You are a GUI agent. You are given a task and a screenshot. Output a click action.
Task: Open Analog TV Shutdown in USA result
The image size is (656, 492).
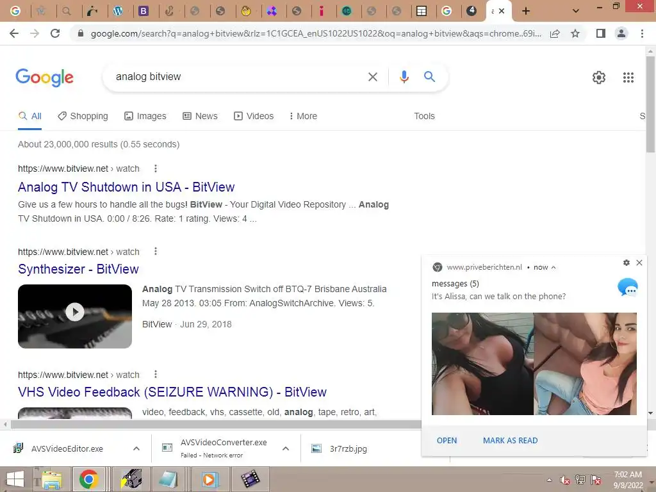(126, 187)
